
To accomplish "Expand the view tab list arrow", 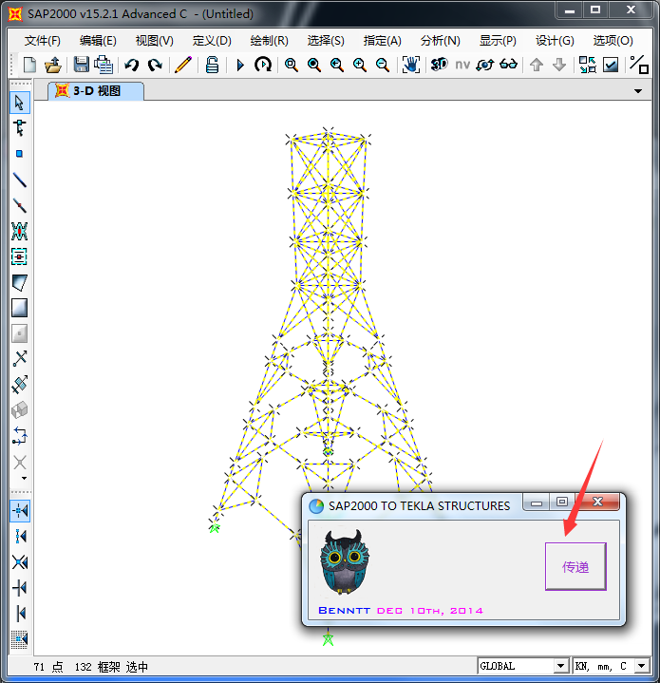I will [638, 91].
